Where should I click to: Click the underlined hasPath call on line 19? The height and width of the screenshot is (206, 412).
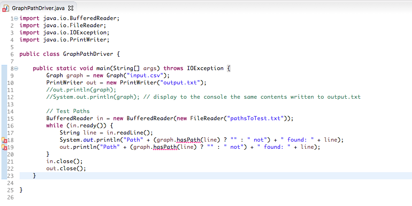(x=165, y=147)
